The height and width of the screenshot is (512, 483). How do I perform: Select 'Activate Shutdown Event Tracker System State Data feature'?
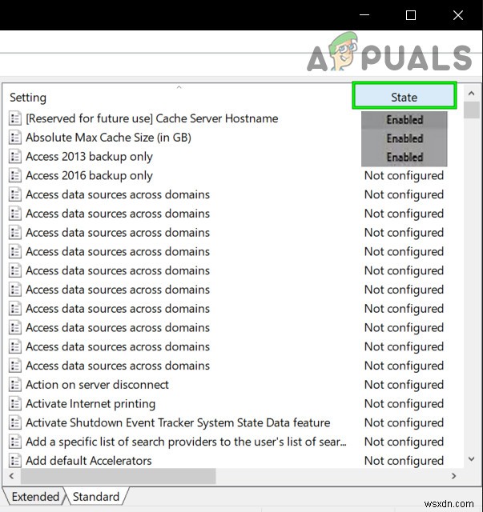178,422
